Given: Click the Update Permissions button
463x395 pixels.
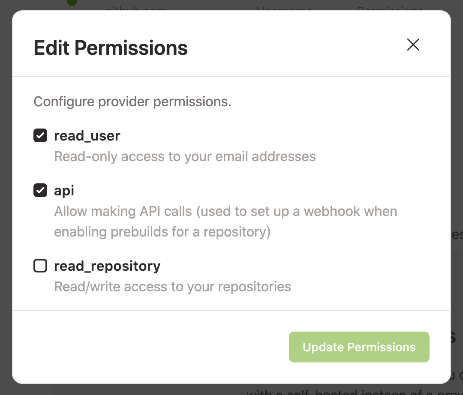Looking at the screenshot, I should tap(359, 347).
